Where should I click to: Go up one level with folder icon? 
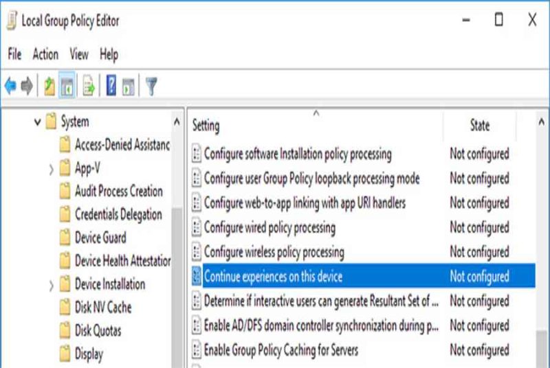tap(49, 86)
